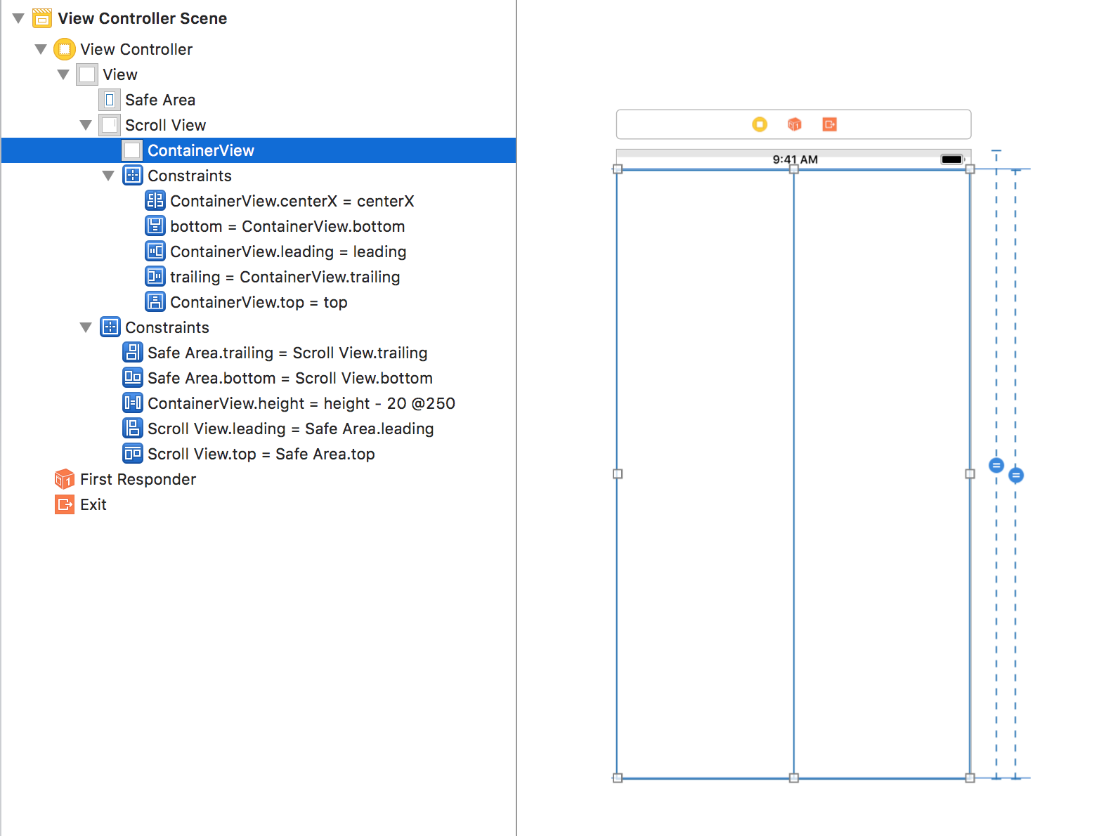
Task: Click the View Controller Scene storyboard icon
Action: pyautogui.click(x=42, y=18)
